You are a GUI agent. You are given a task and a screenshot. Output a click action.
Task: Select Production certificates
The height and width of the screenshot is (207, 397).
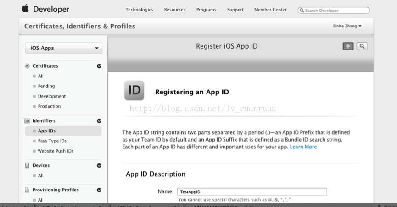50,106
